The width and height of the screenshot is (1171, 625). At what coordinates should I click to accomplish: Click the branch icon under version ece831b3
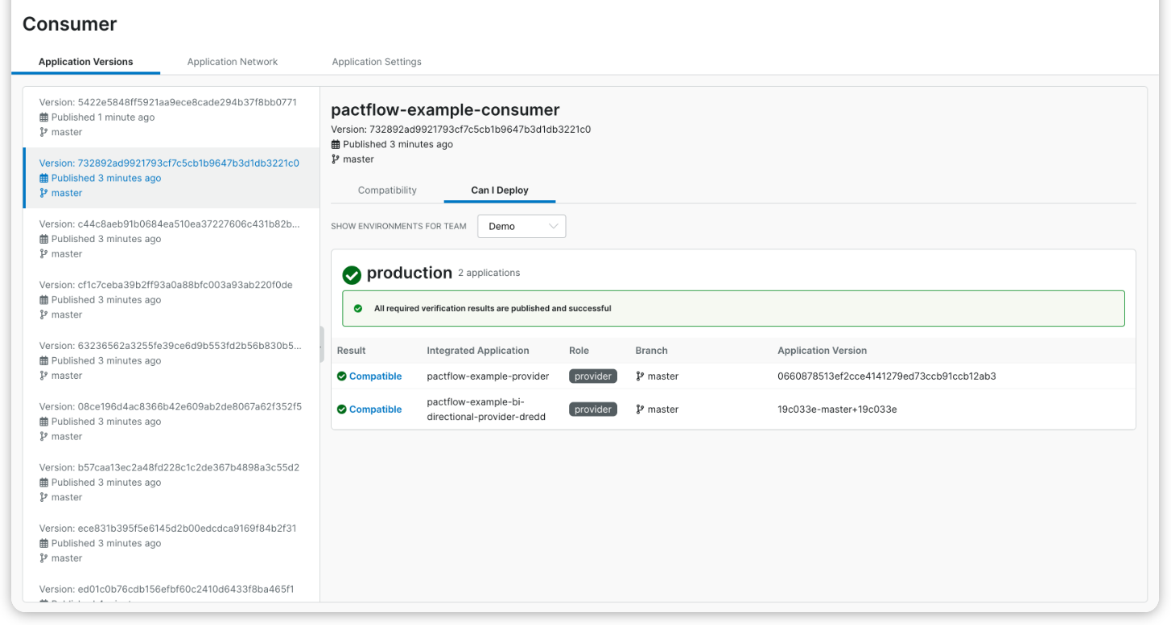pyautogui.click(x=43, y=558)
